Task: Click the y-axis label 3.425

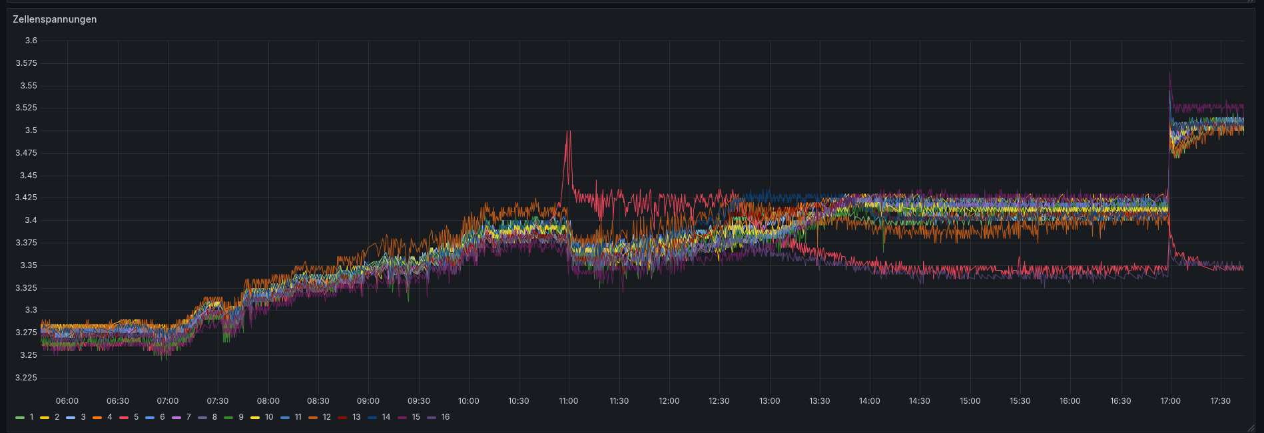Action: 27,198
